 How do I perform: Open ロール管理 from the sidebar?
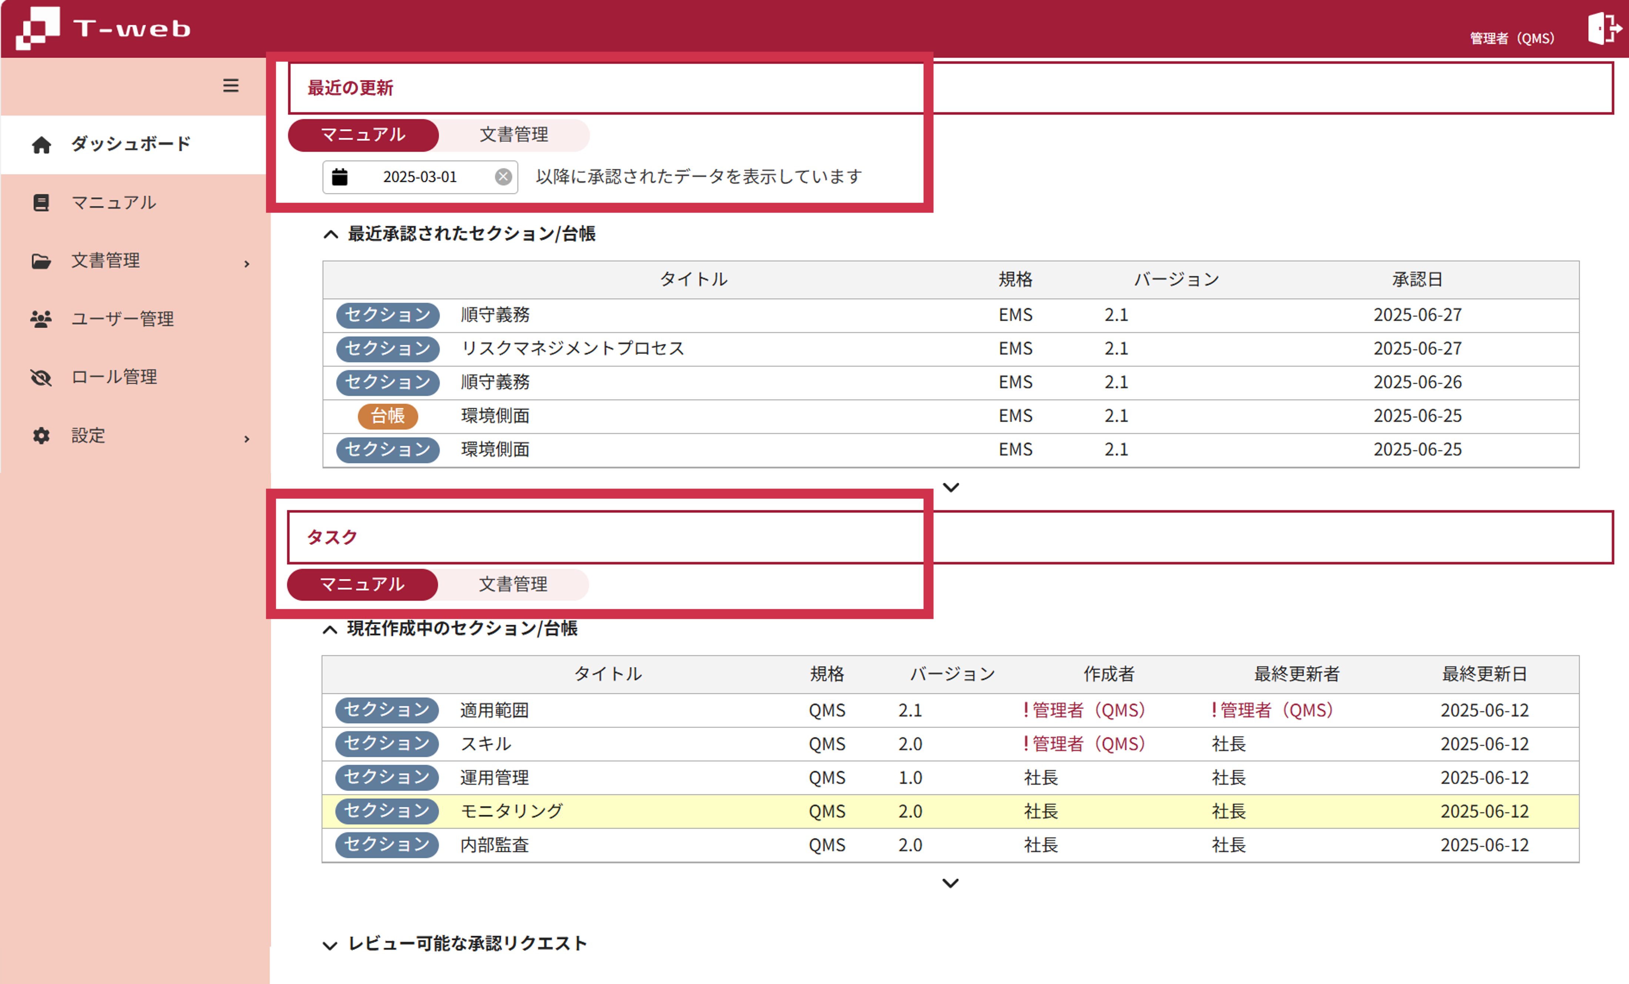pyautogui.click(x=114, y=377)
